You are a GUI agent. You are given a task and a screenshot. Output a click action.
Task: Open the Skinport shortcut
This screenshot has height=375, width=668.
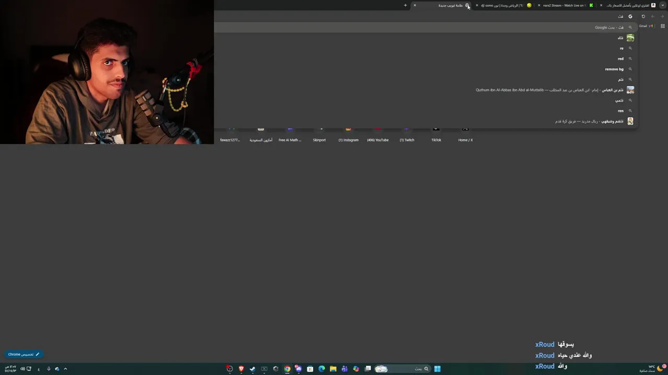(319, 135)
